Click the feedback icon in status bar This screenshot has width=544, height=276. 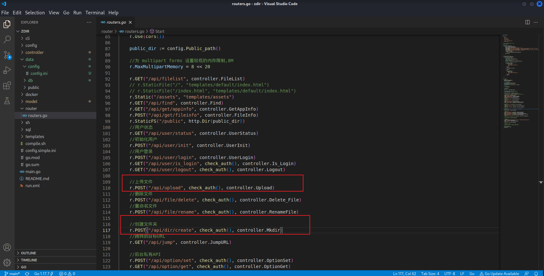(x=526, y=273)
